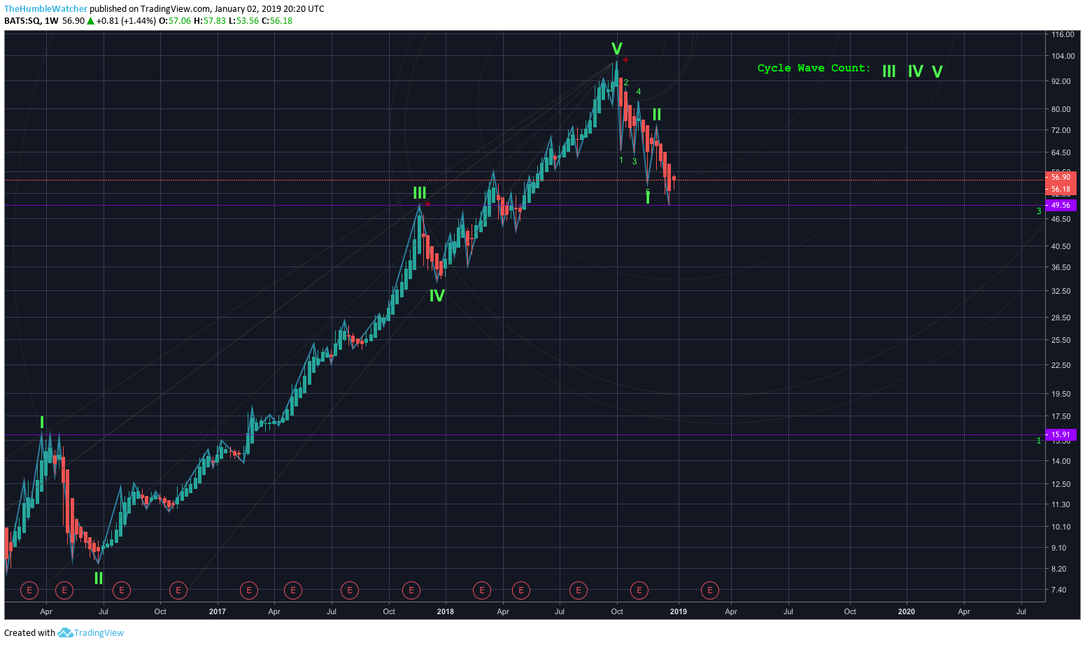This screenshot has height=645, width=1085.
Task: Click the small green 4 sub-wave label
Action: point(639,92)
